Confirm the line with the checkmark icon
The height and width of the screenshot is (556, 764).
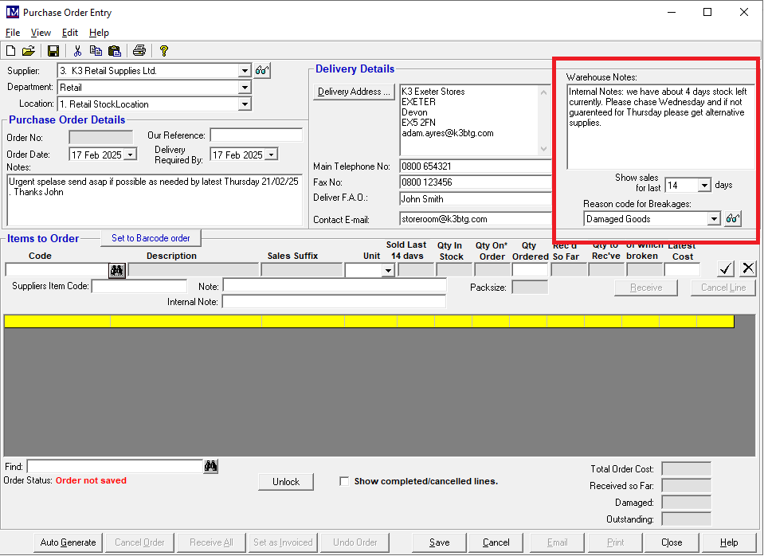pyautogui.click(x=726, y=268)
